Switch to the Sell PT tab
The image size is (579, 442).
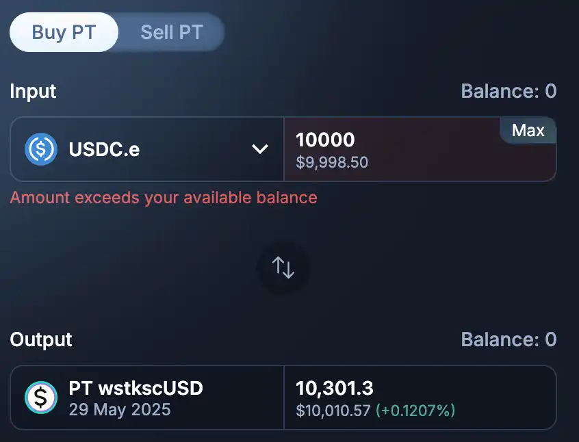click(171, 32)
